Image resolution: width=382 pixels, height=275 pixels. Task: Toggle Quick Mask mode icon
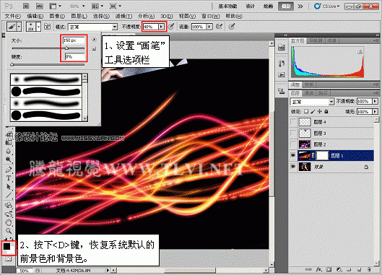pyautogui.click(x=9, y=259)
